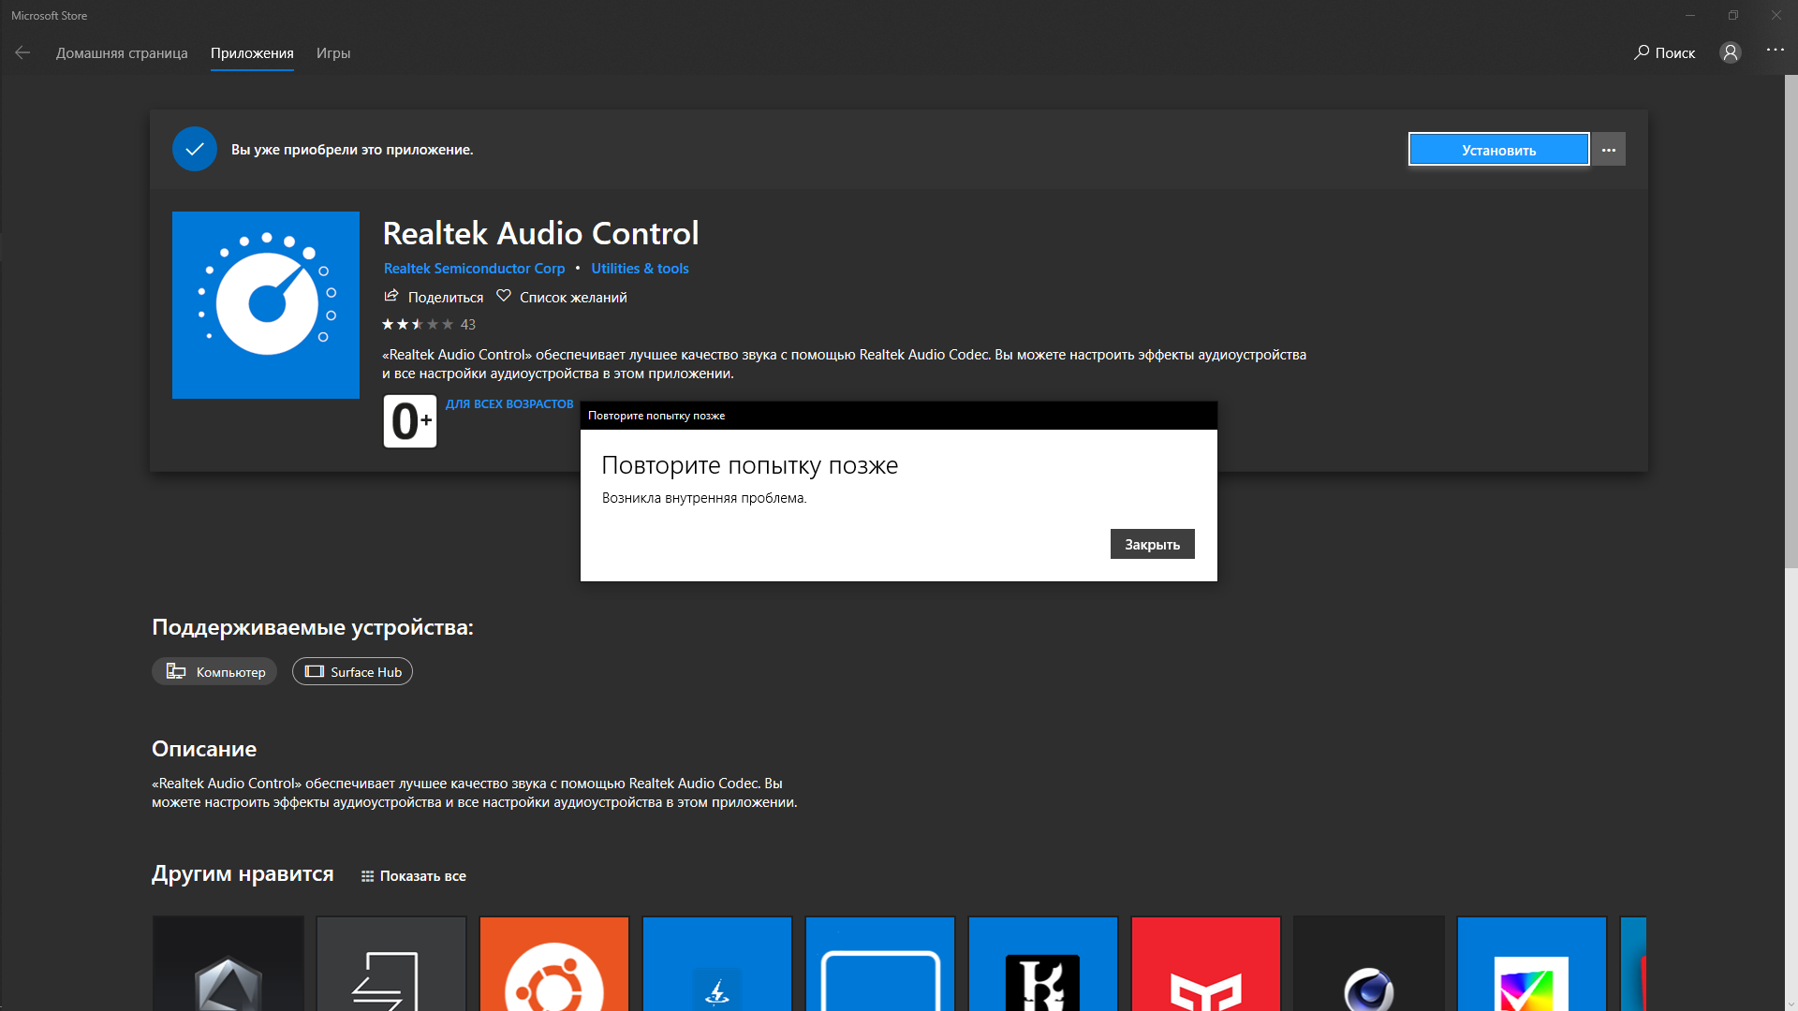
Task: Open the user account icon
Action: pyautogui.click(x=1730, y=53)
